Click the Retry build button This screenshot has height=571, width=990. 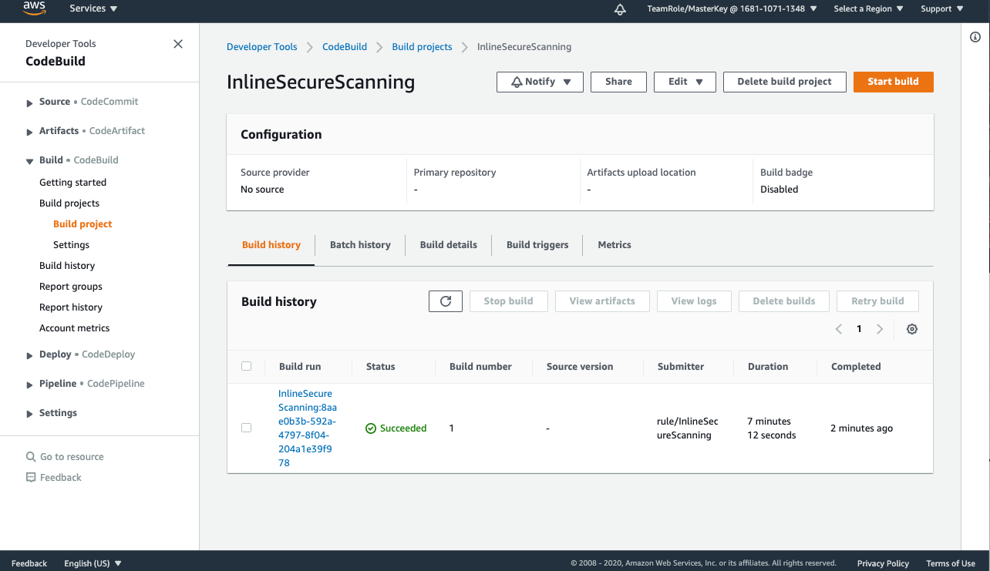pyautogui.click(x=877, y=301)
